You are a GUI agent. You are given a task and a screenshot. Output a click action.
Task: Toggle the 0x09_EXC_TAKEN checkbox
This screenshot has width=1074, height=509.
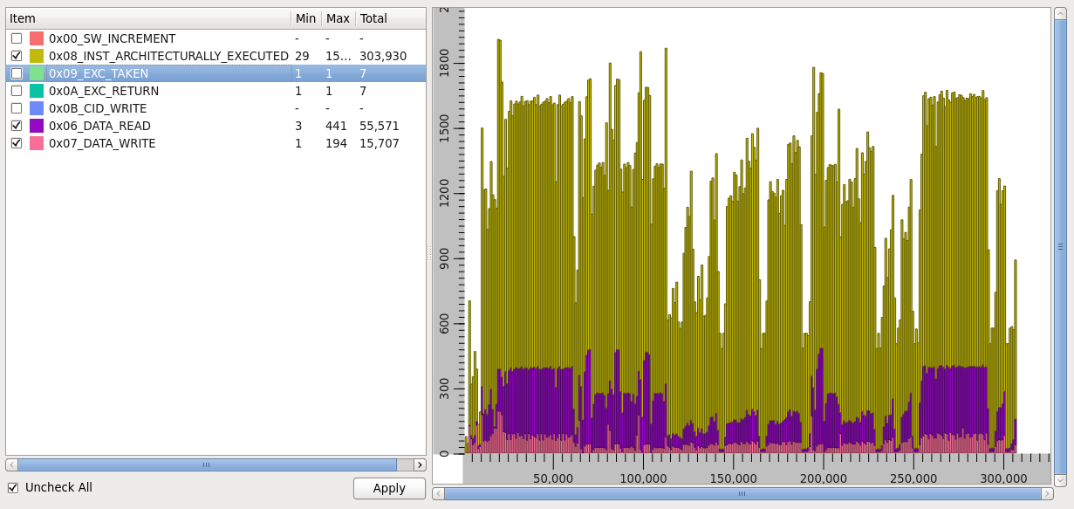click(17, 73)
